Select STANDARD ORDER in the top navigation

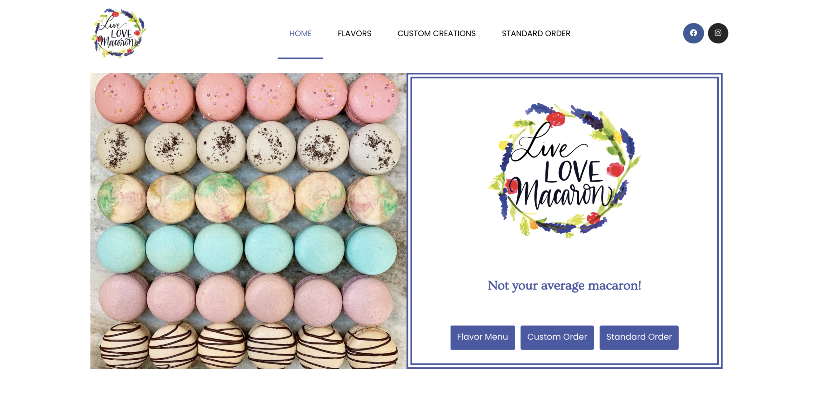click(535, 33)
